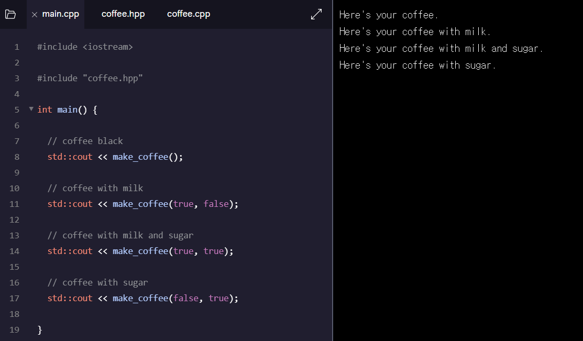Switch to the main.cpp tab
Image resolution: width=583 pixels, height=341 pixels.
[x=61, y=14]
